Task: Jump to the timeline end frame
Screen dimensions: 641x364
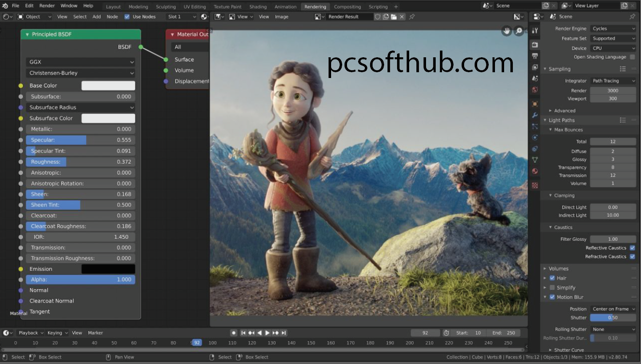Action: point(284,333)
